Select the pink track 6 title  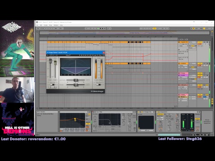pos(183,95)
